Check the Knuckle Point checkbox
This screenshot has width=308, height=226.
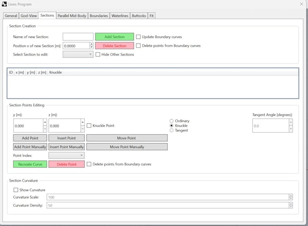coord(89,126)
